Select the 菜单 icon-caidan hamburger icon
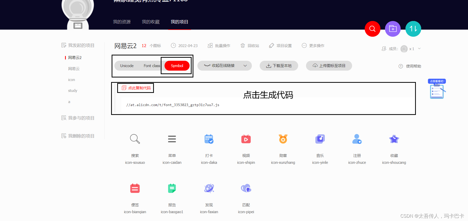Viewport: 468px width, 221px height. (x=172, y=139)
